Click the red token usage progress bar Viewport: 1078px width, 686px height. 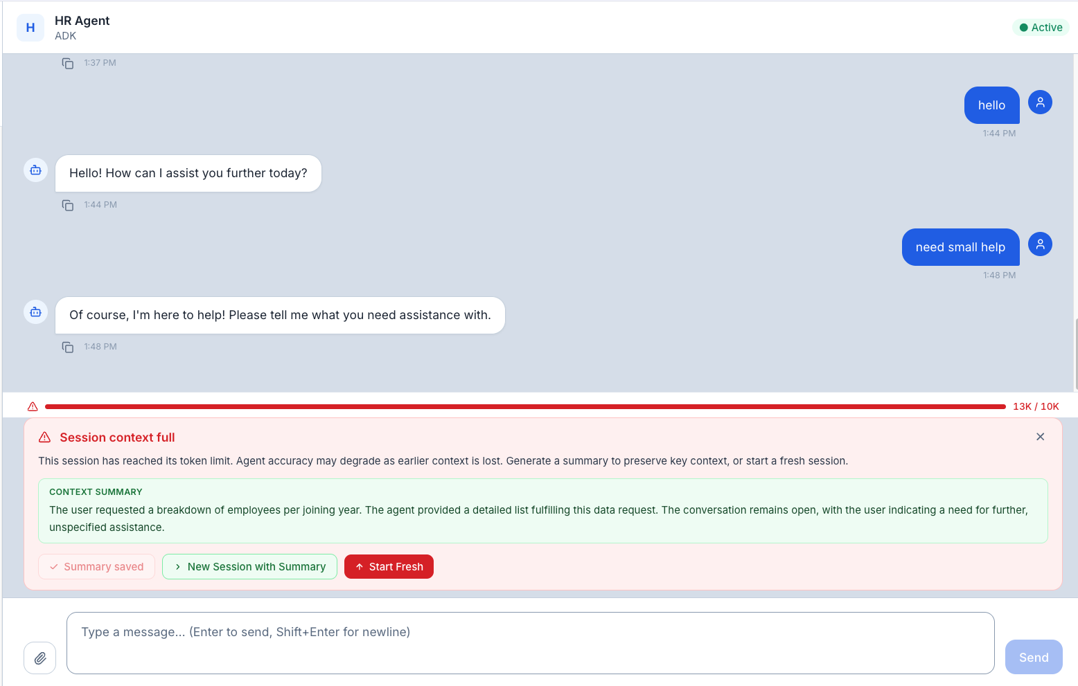(x=525, y=407)
